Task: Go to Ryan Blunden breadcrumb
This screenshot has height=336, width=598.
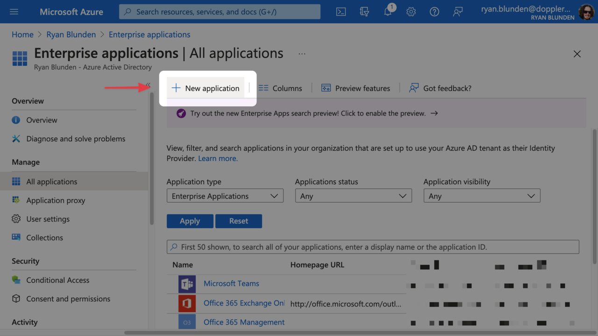Action: pyautogui.click(x=71, y=35)
